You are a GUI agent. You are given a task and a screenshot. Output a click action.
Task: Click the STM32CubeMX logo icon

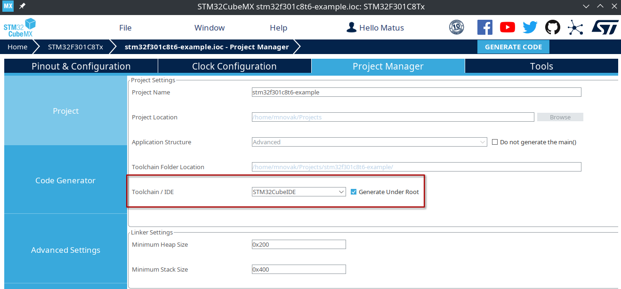click(20, 28)
